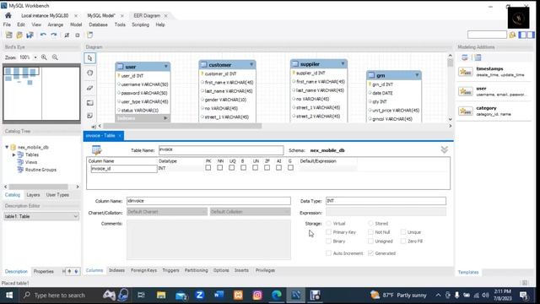Open the Arrange menu
Viewport: 540px width, 304px height.
[56, 24]
